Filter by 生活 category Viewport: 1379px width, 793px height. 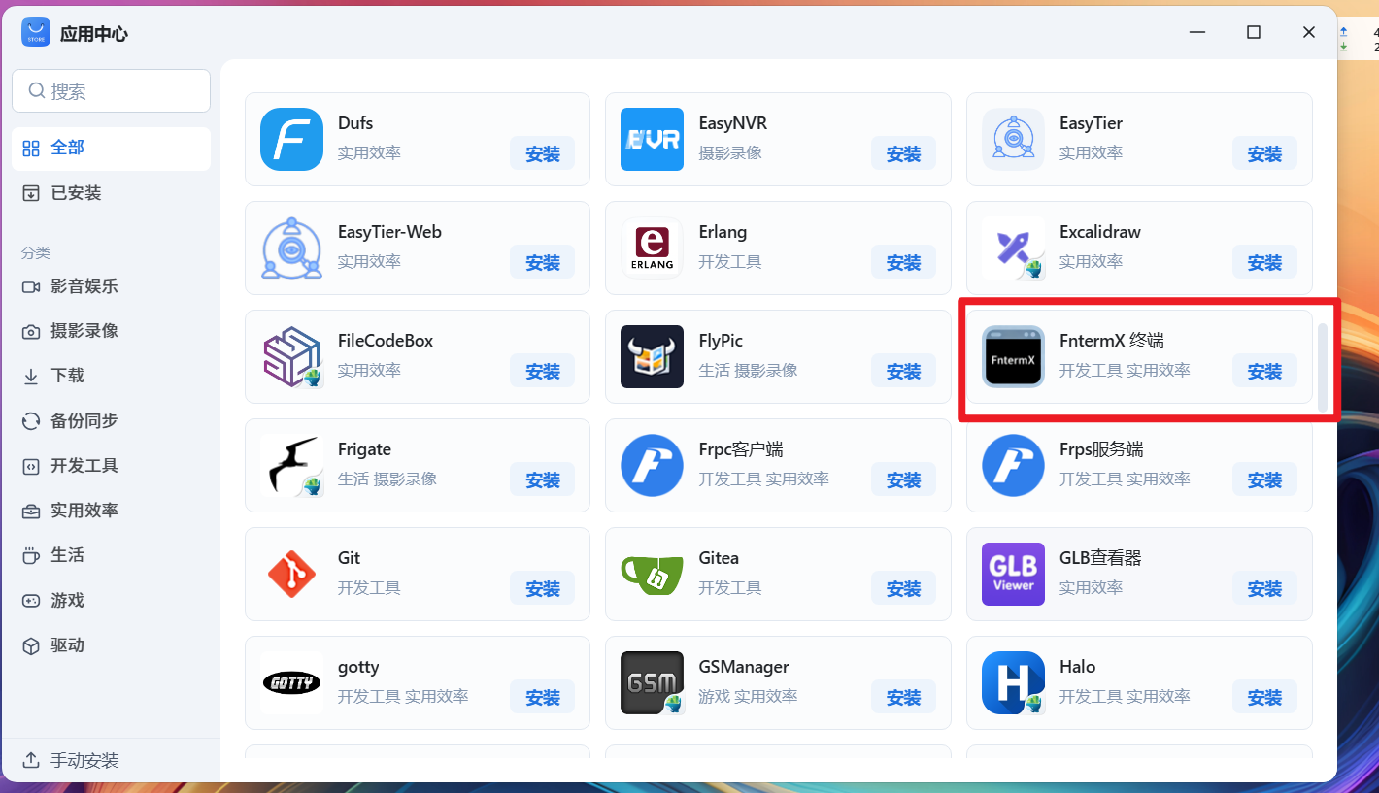point(111,555)
